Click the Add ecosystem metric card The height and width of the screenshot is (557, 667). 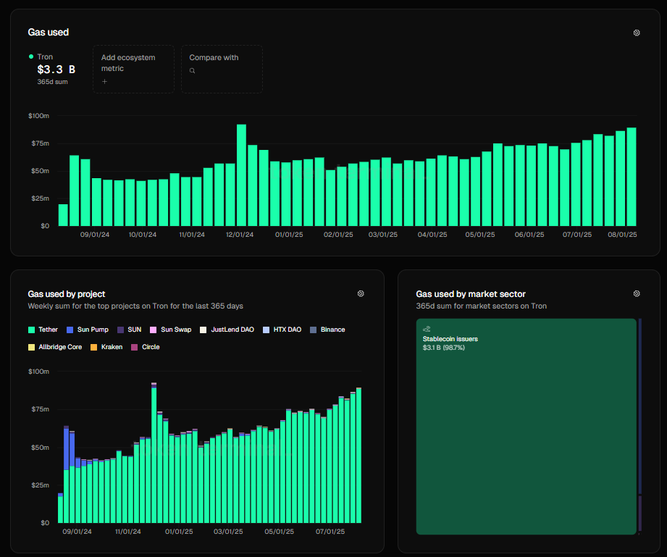(x=133, y=69)
